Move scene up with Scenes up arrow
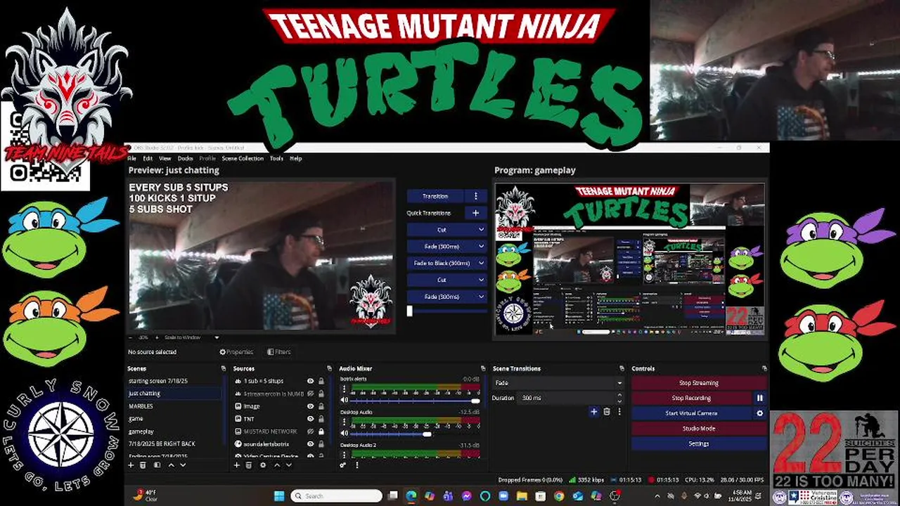Viewport: 900px width, 506px height. [x=170, y=465]
